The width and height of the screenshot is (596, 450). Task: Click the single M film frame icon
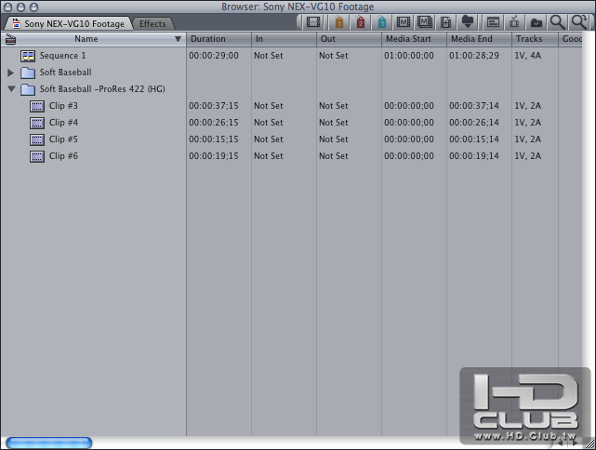[404, 22]
